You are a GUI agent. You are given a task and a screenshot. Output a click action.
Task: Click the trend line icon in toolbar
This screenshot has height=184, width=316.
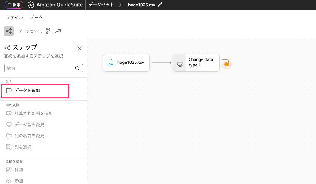58,31
